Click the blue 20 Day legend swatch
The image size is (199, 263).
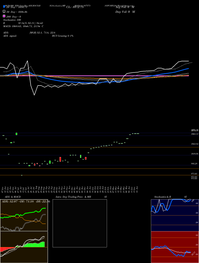[4, 7]
